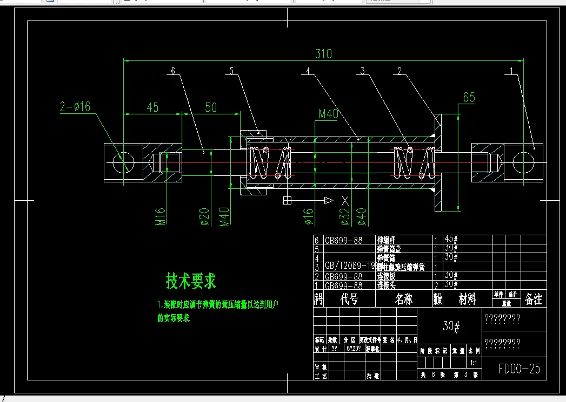
Task: Select the 连接板 part name cell
Action: coord(387,277)
